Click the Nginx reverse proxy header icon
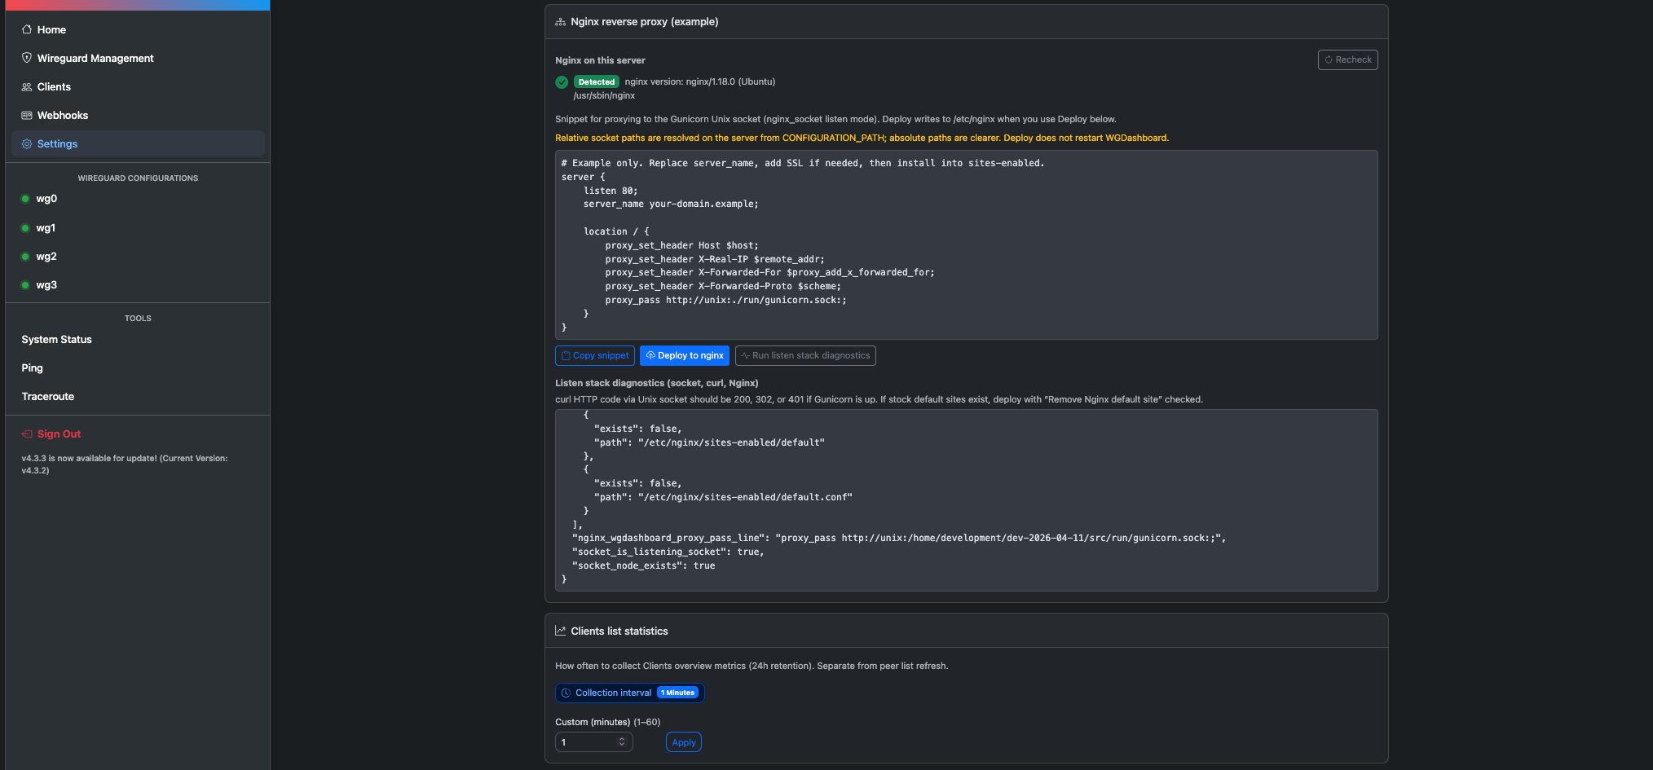The width and height of the screenshot is (1653, 770). [561, 22]
